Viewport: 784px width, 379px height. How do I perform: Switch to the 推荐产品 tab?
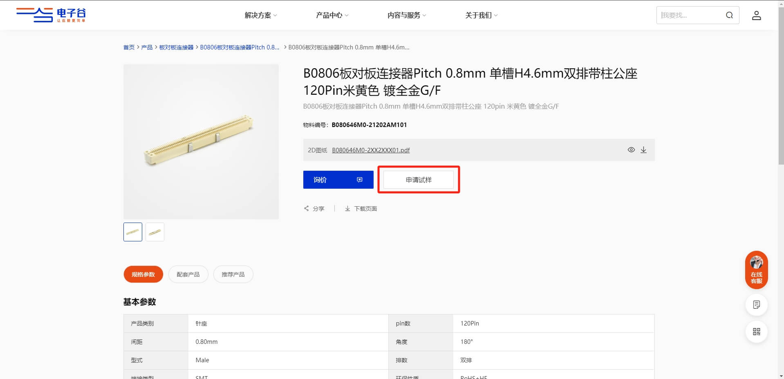[233, 274]
